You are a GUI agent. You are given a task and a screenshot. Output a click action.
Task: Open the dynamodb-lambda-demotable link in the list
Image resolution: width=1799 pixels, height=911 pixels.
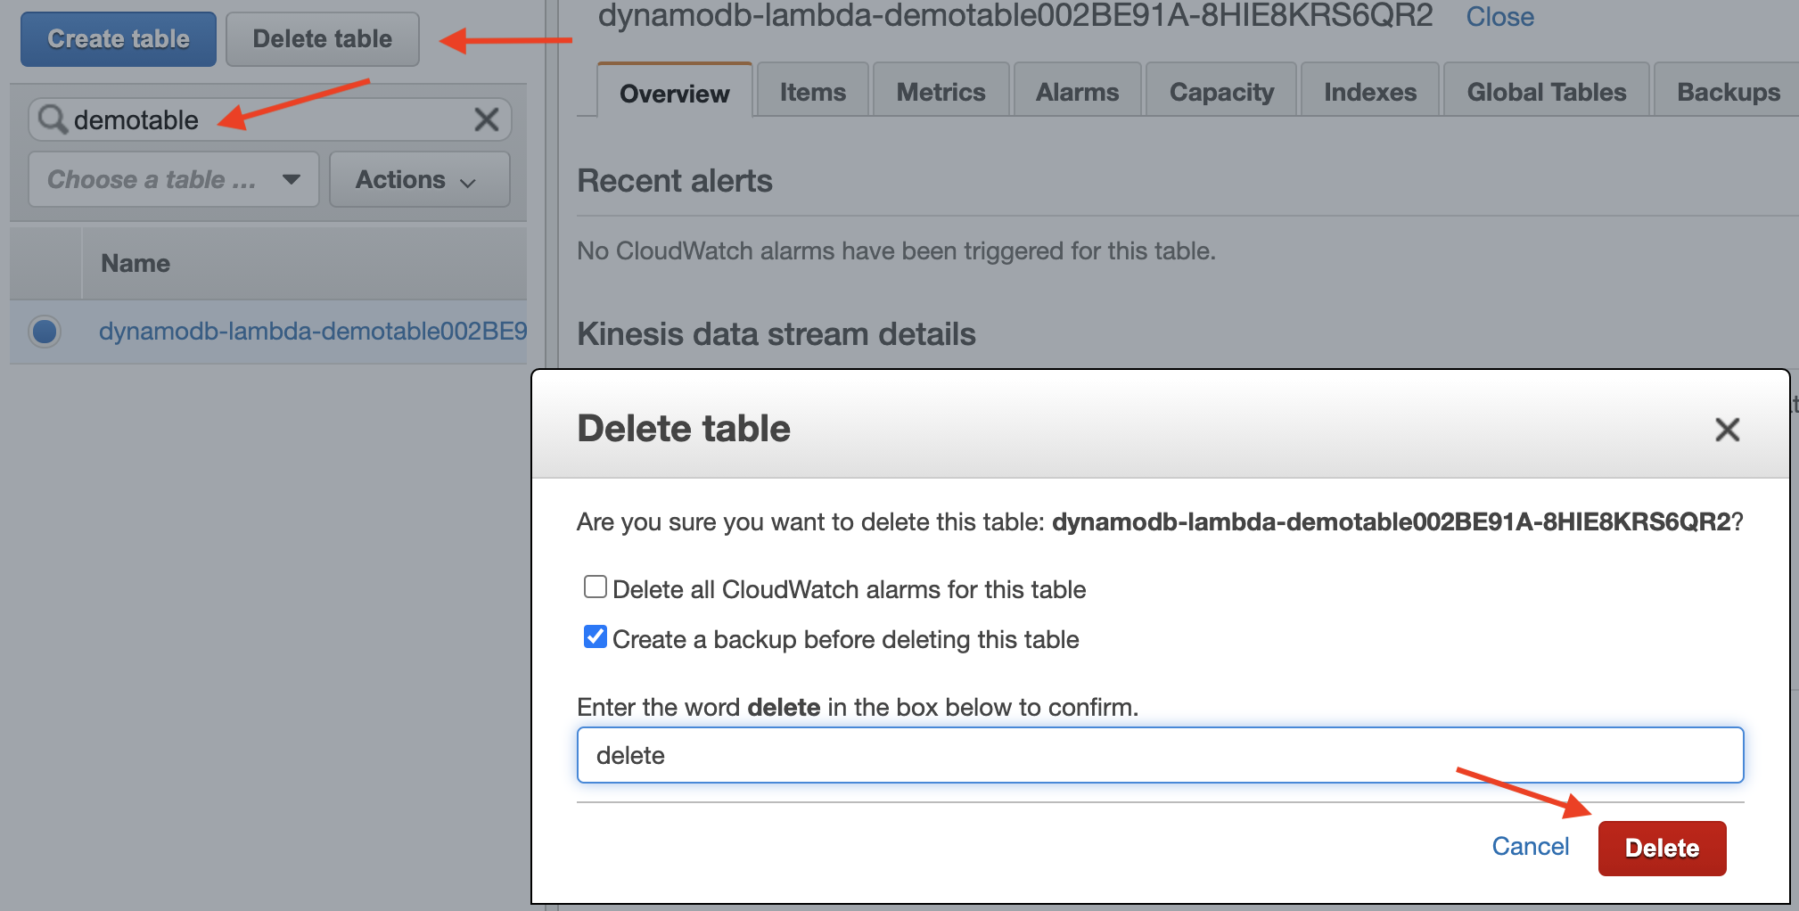(312, 332)
